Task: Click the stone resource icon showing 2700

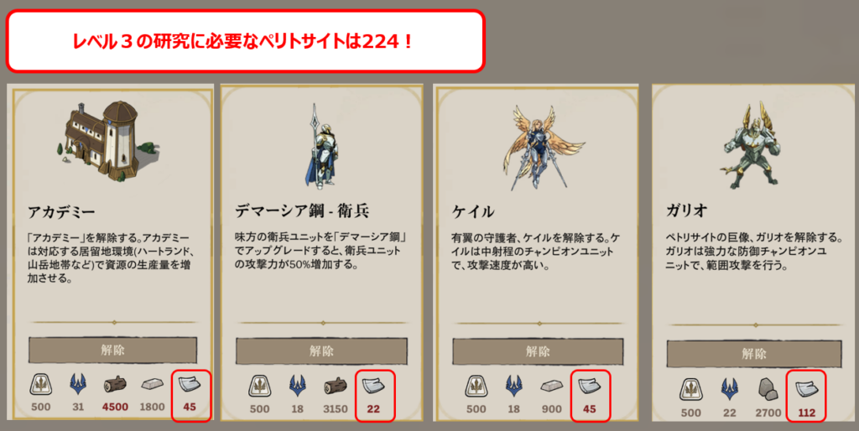Action: [768, 388]
